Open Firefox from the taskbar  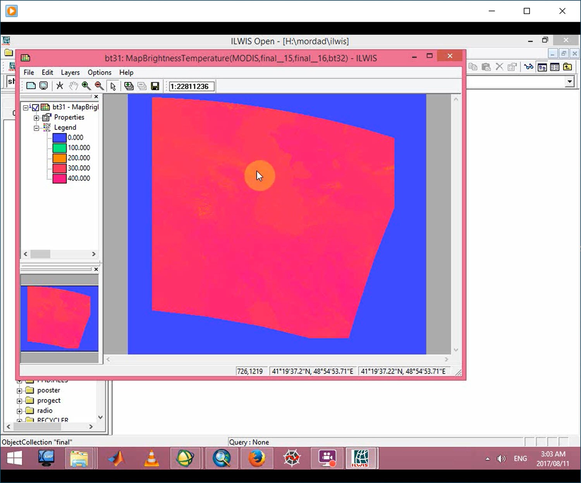(x=256, y=459)
